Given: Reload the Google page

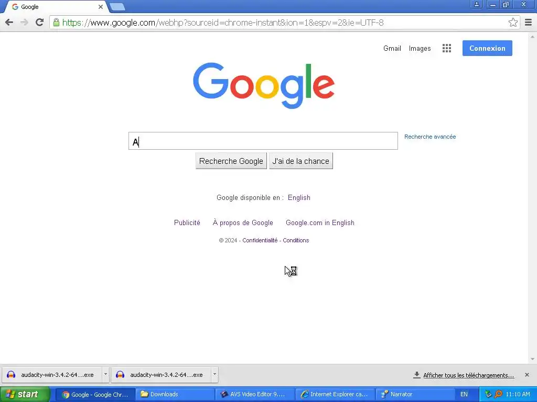Looking at the screenshot, I should [x=39, y=23].
